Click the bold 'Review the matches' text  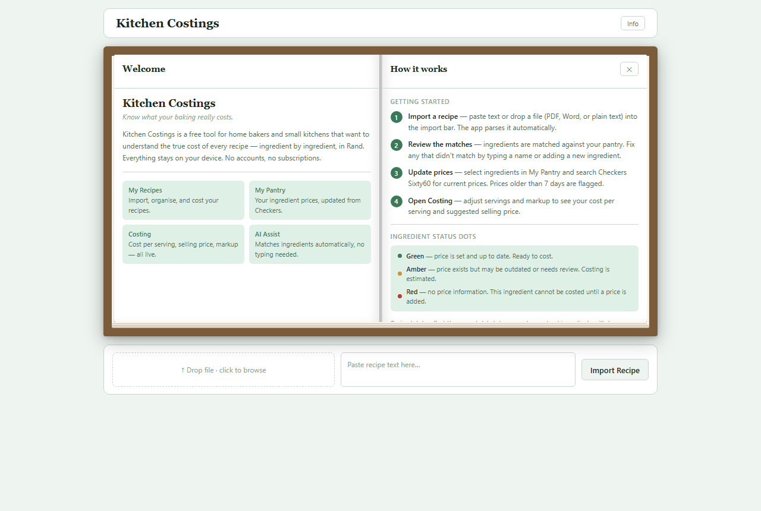pyautogui.click(x=440, y=144)
